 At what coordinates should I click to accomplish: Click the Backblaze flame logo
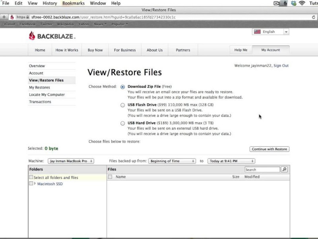32,35
